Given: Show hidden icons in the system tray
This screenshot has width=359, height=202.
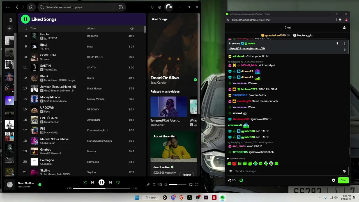Looking at the screenshot, I should pos(319,198).
